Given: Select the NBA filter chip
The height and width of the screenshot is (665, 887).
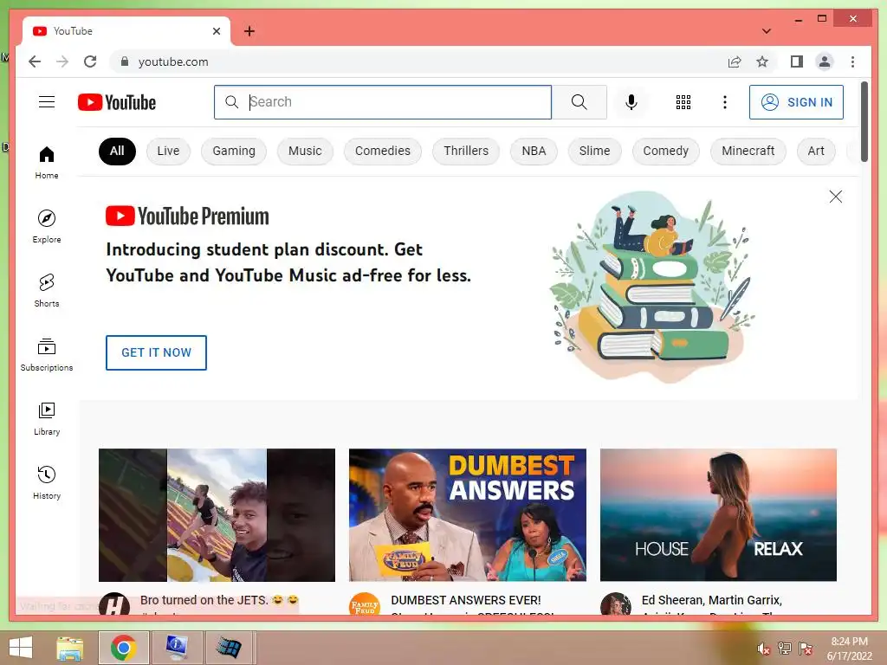Looking at the screenshot, I should coord(534,151).
